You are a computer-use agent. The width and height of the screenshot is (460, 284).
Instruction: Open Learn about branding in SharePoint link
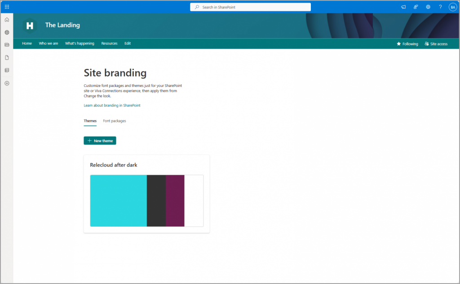click(112, 105)
